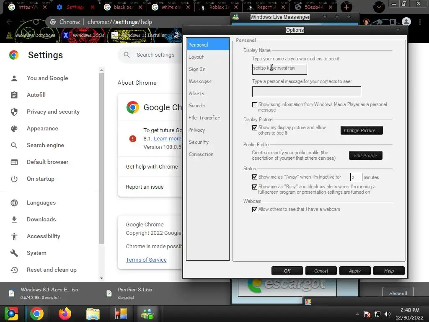The image size is (429, 322).
Task: Click the Chrome reload button
Action: (36, 22)
